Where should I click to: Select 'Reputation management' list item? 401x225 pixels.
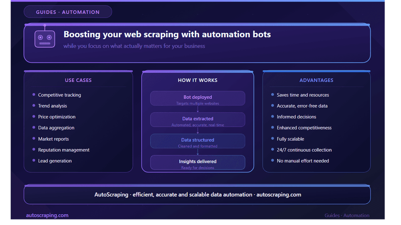tap(61, 150)
